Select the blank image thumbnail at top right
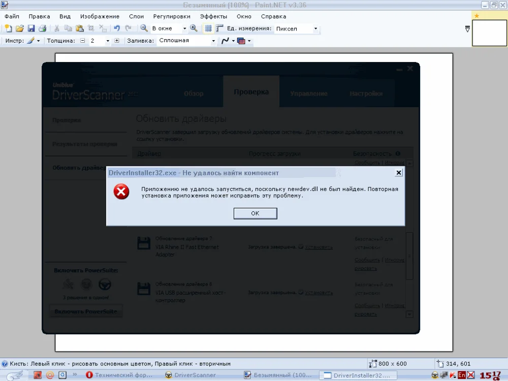The image size is (508, 381). pyautogui.click(x=489, y=33)
